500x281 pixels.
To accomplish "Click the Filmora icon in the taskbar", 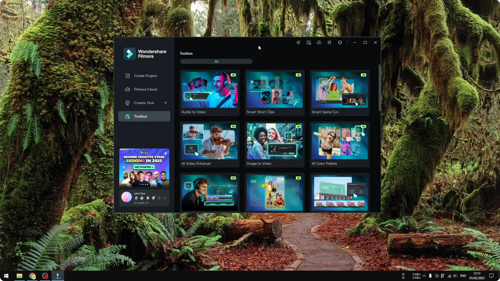I will [x=58, y=276].
